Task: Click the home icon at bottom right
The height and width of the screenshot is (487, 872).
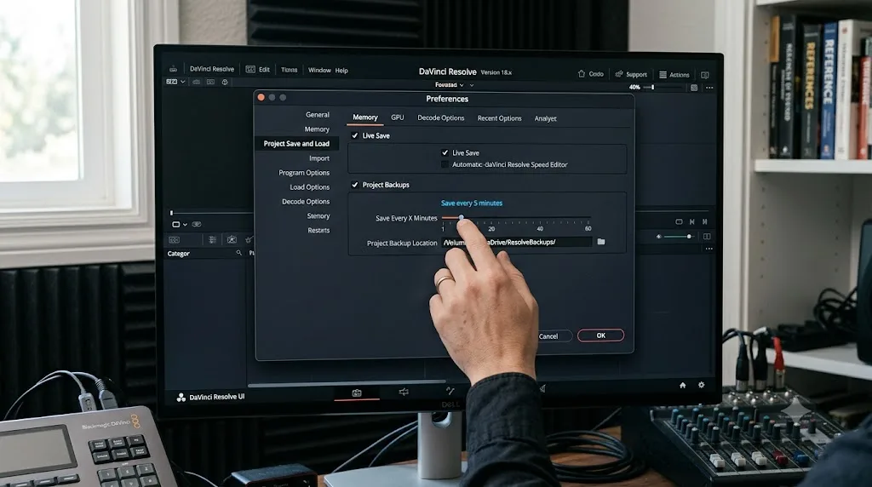Action: 682,385
